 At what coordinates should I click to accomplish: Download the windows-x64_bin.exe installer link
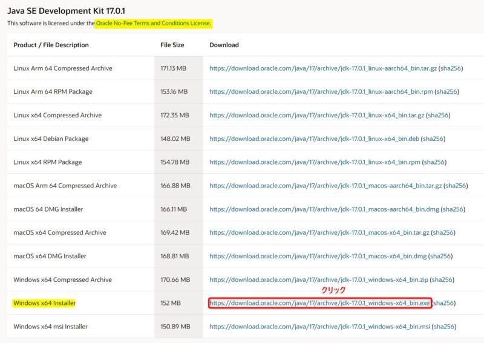pyautogui.click(x=319, y=303)
